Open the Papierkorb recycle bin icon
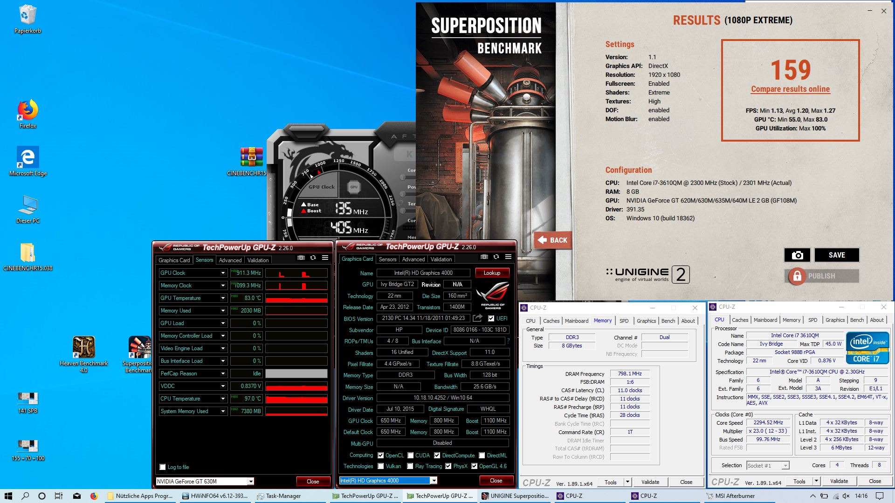Image resolution: width=895 pixels, height=503 pixels. point(28,20)
